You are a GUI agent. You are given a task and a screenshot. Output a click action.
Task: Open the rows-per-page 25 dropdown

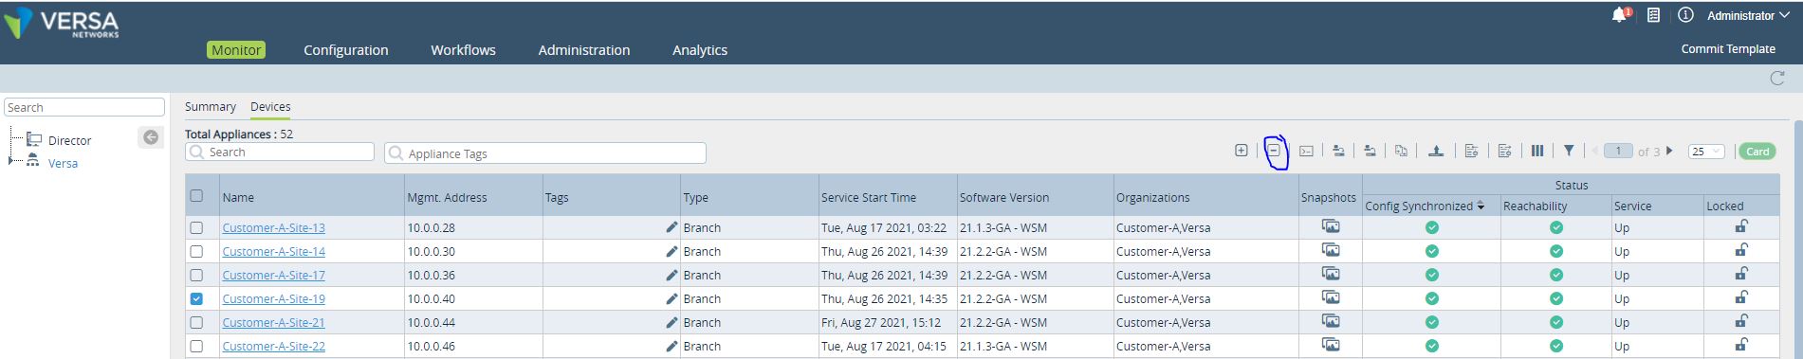tap(1705, 152)
